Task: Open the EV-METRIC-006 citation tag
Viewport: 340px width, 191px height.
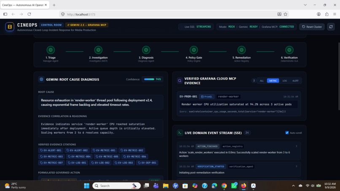Action: point(135,156)
